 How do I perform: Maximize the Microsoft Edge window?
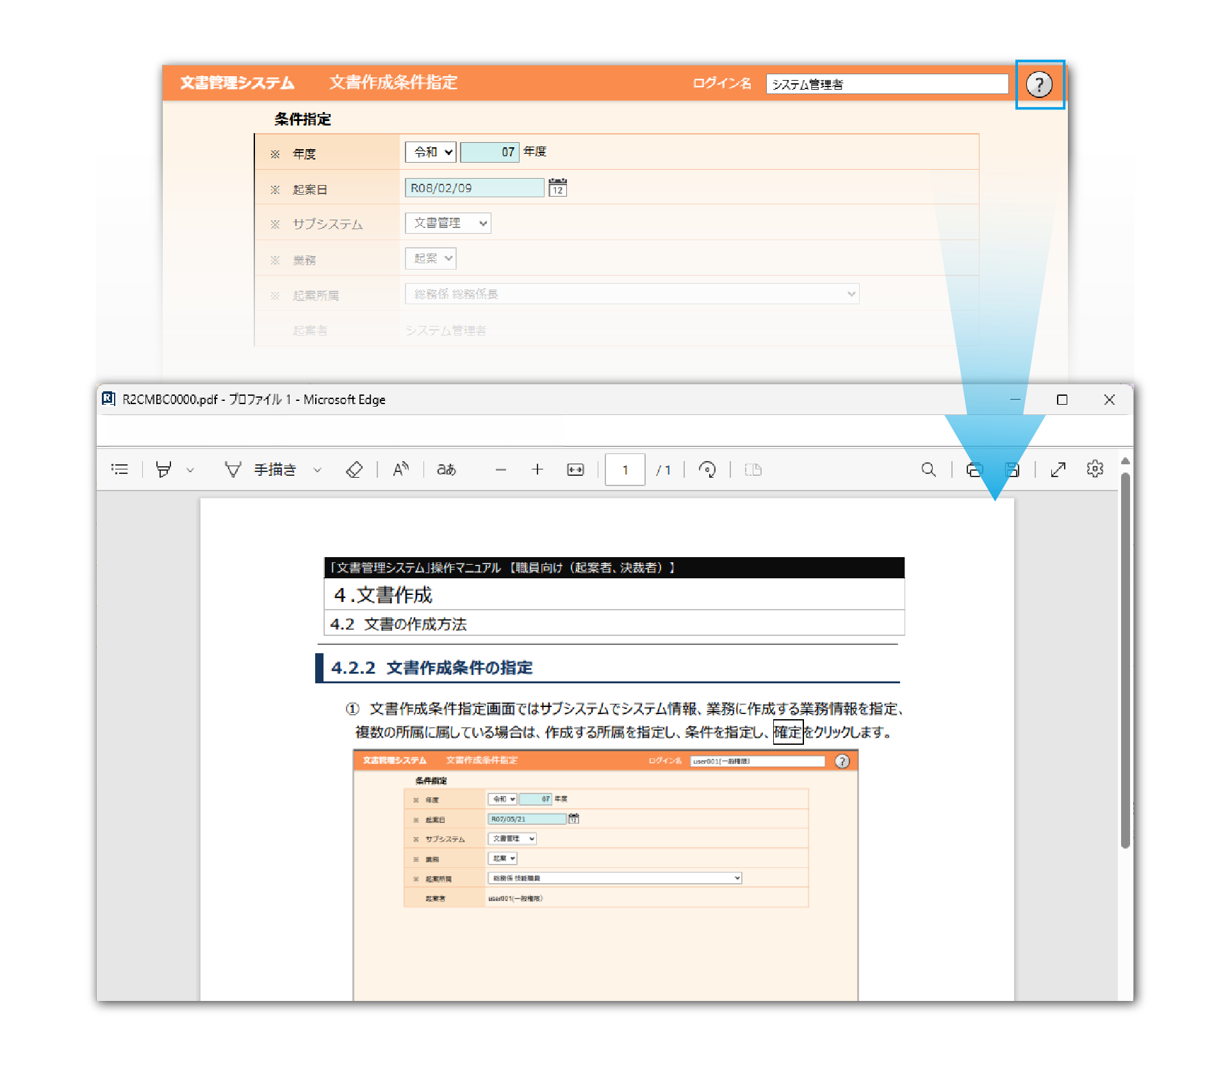point(1062,400)
